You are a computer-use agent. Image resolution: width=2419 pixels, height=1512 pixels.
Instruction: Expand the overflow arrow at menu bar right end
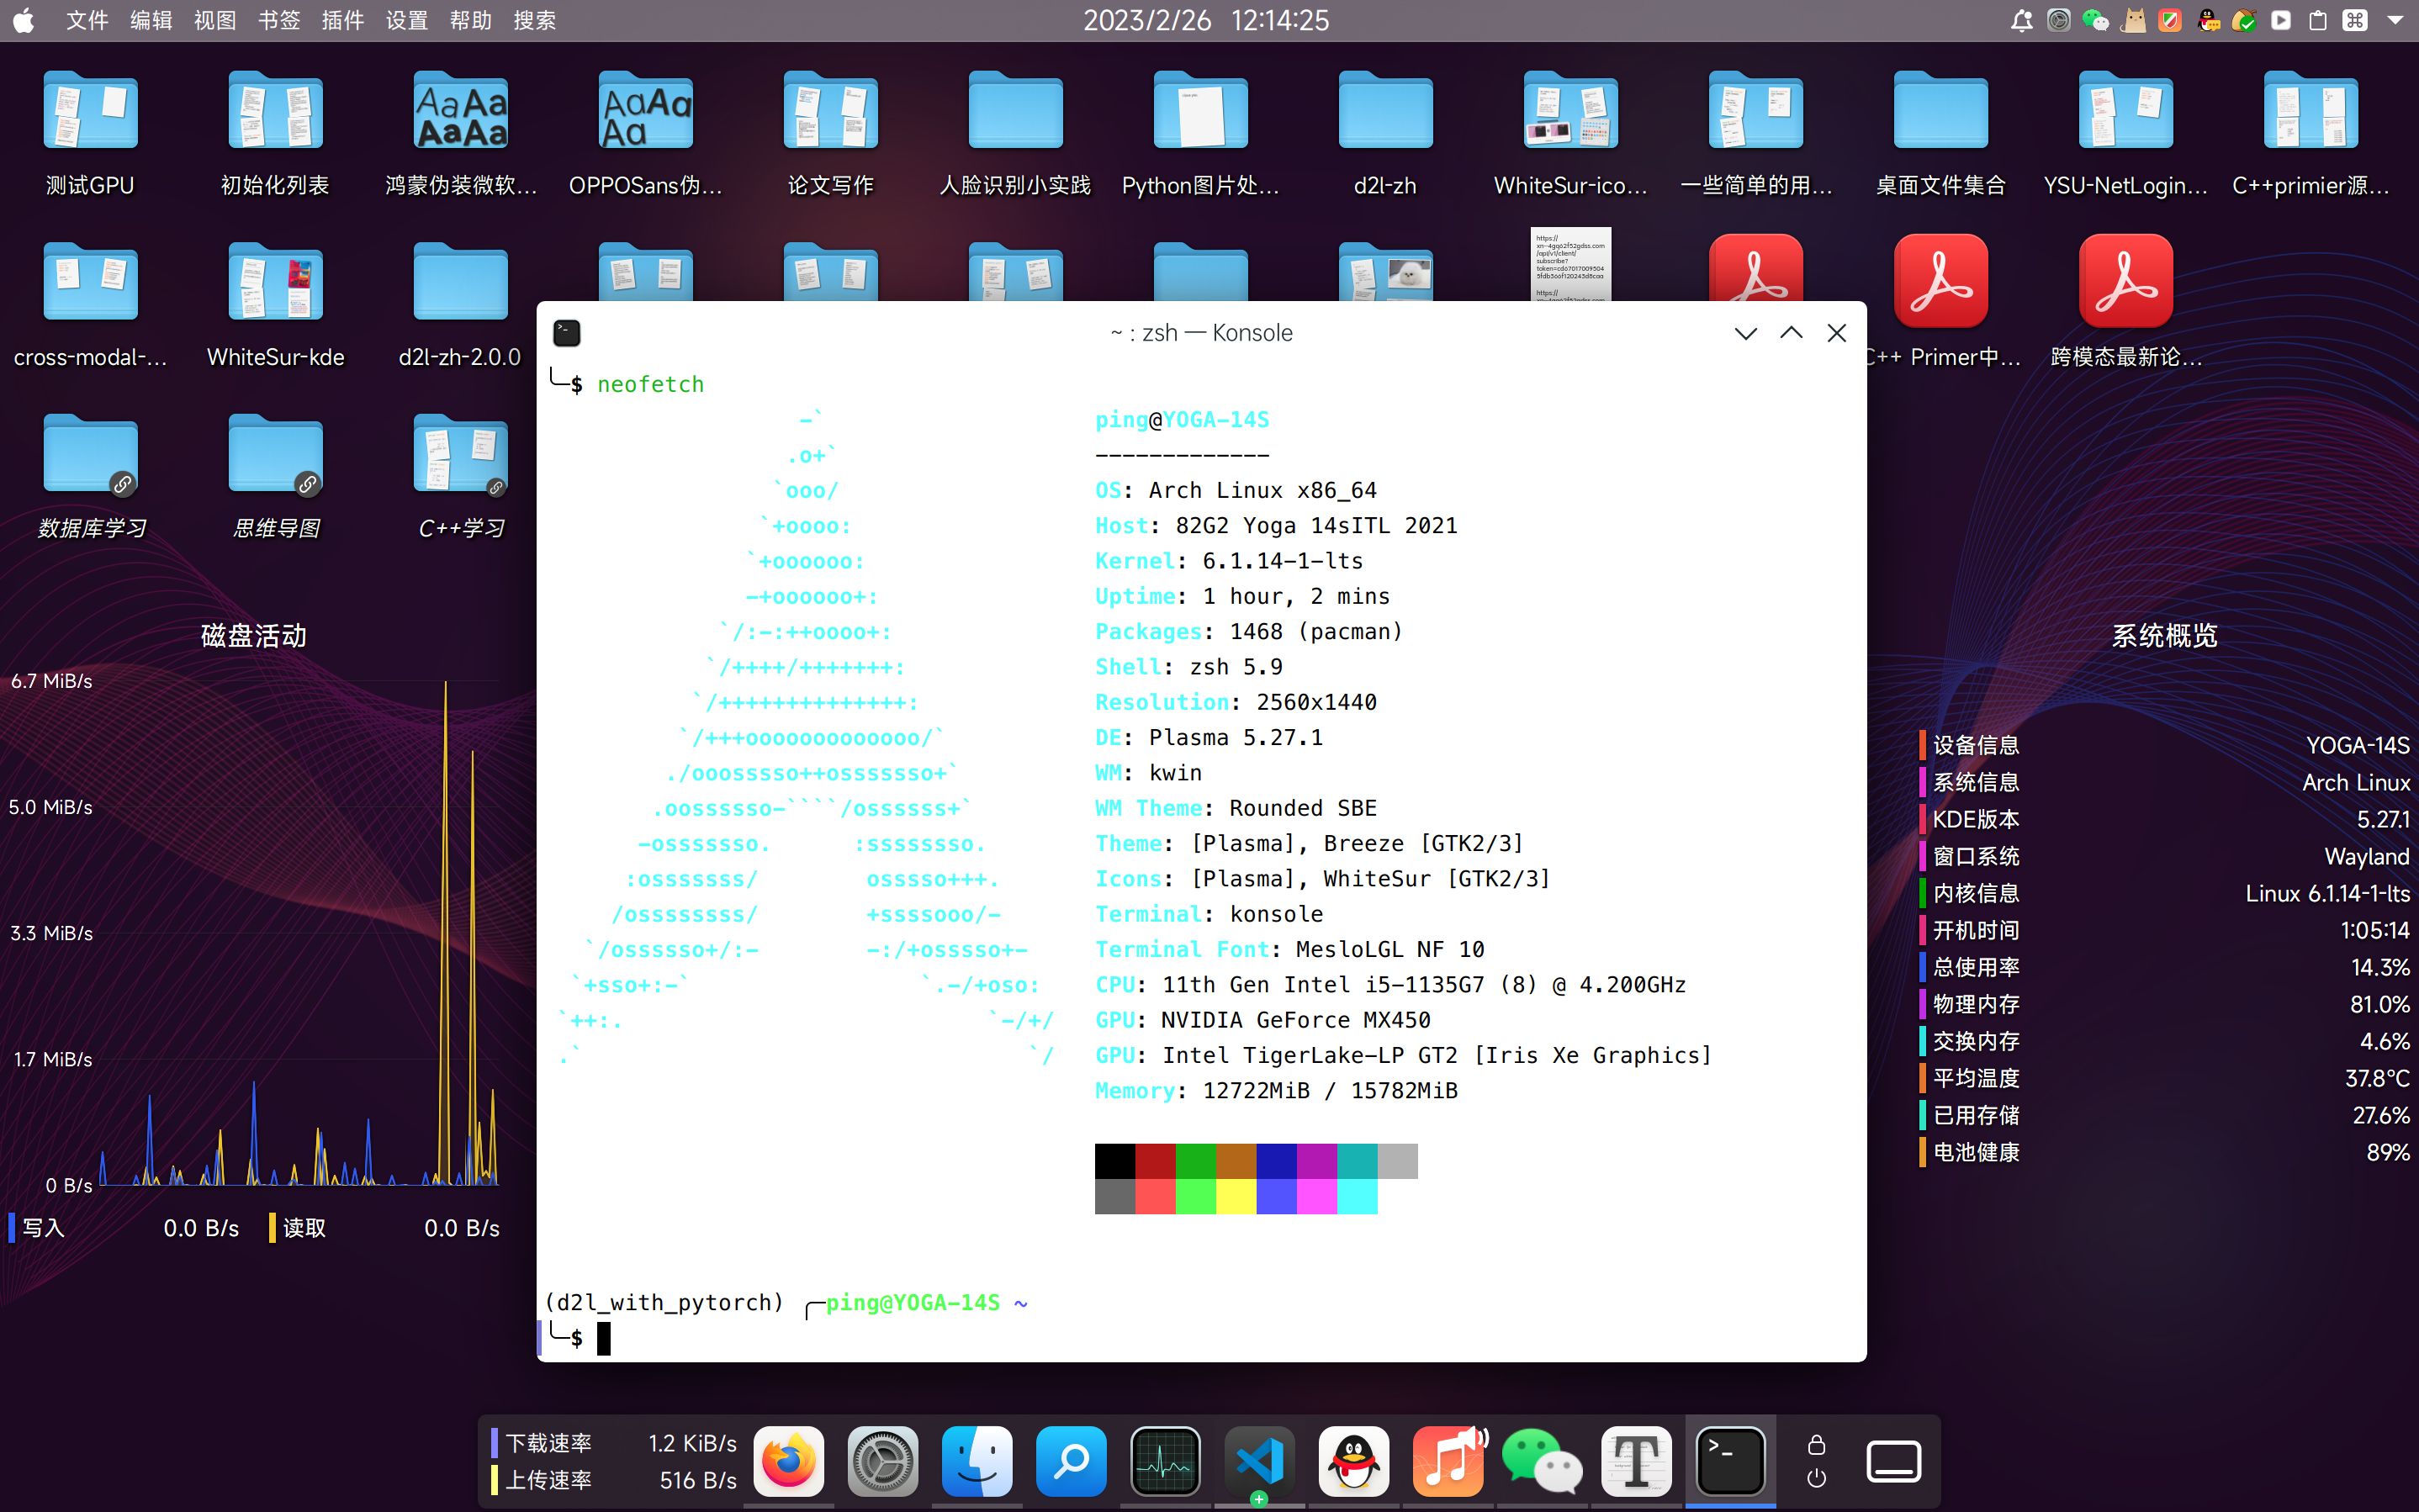point(2394,20)
